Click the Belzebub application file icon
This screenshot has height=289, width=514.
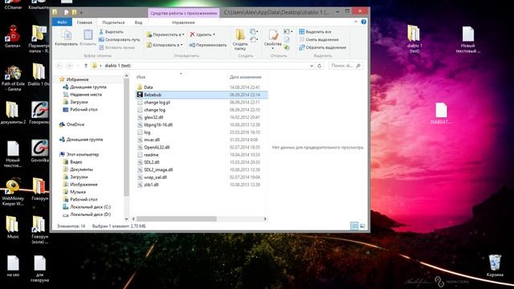(140, 95)
